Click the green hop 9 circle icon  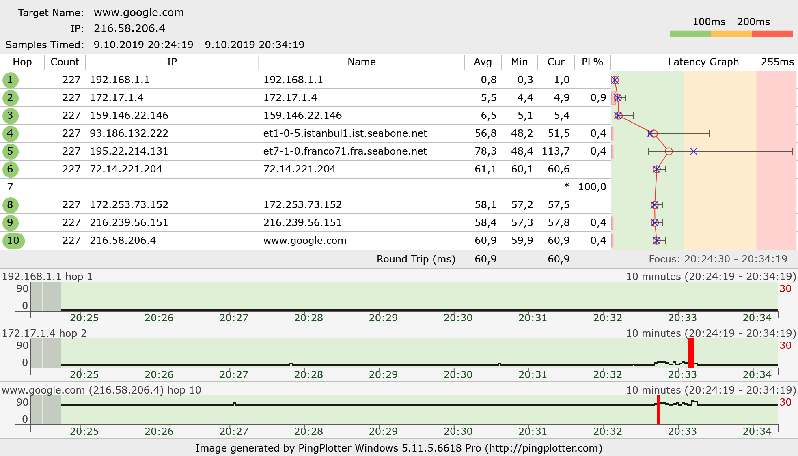point(10,223)
